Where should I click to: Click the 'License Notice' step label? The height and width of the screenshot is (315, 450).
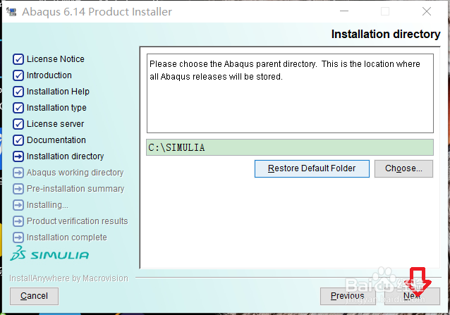coord(56,59)
